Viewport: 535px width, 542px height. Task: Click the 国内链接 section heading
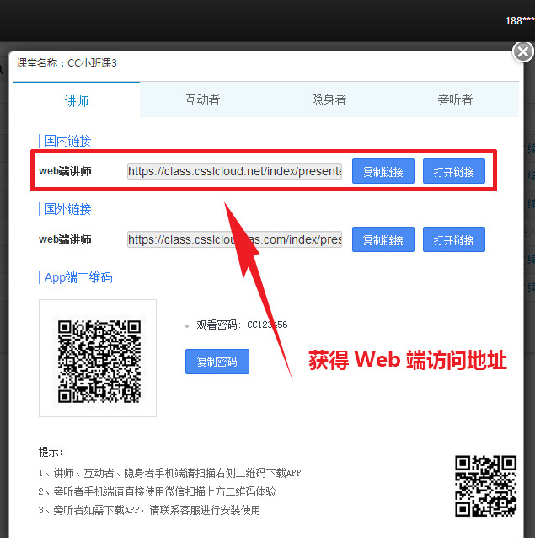pyautogui.click(x=67, y=141)
